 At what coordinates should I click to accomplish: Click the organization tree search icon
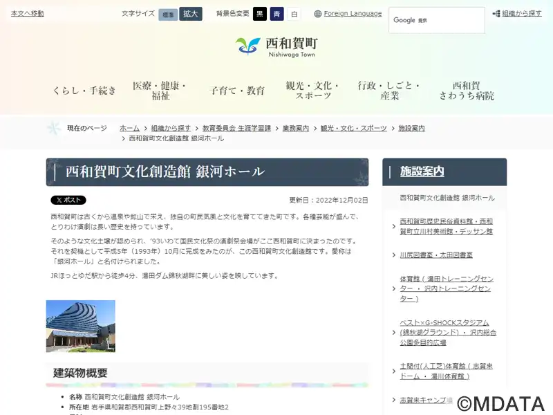(496, 14)
